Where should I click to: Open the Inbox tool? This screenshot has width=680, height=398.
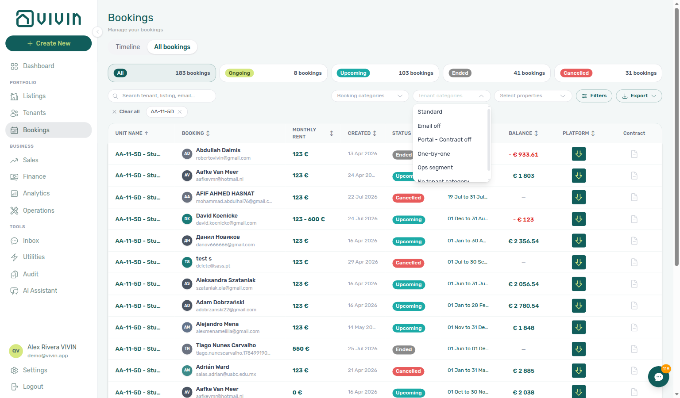tap(31, 241)
